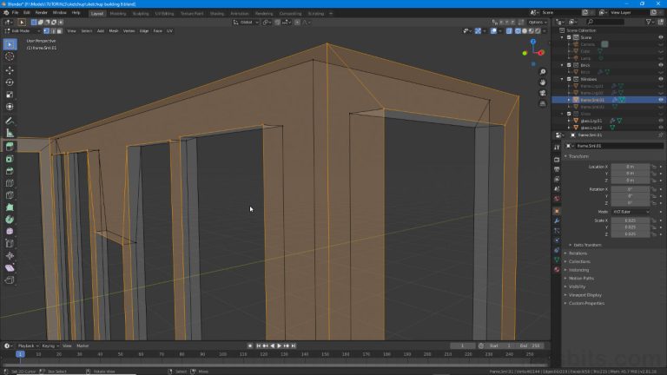
Task: Open the Modifiers wrench properties tab
Action: point(557,221)
